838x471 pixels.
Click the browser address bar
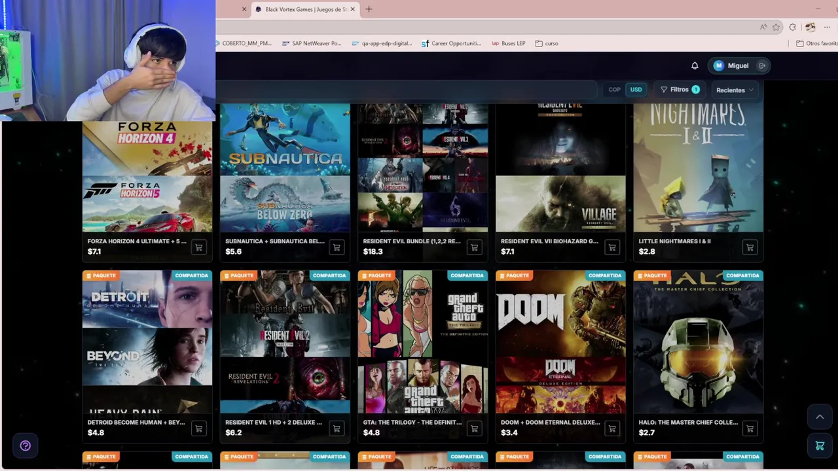point(484,27)
